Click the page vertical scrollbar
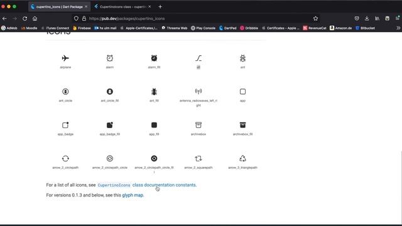Viewport: 402px width, 226px height. [x=401, y=187]
